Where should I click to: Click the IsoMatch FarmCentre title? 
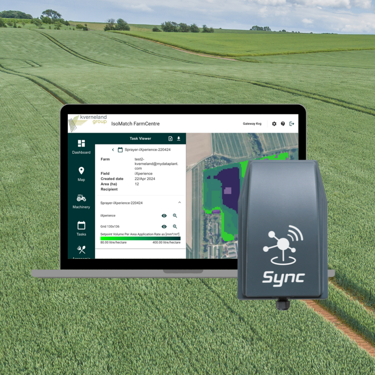tap(135, 124)
